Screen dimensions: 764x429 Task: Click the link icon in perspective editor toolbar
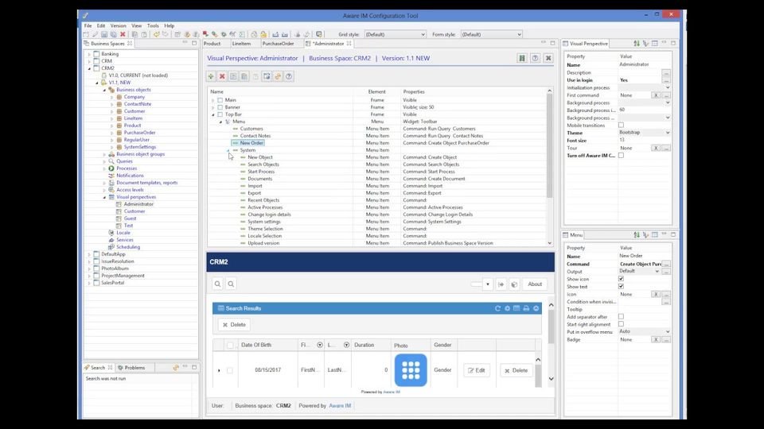[x=278, y=76]
